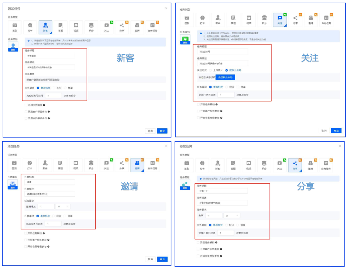Select 抽奖 reward radio in 邀请好友 dialog

[x=65, y=216]
